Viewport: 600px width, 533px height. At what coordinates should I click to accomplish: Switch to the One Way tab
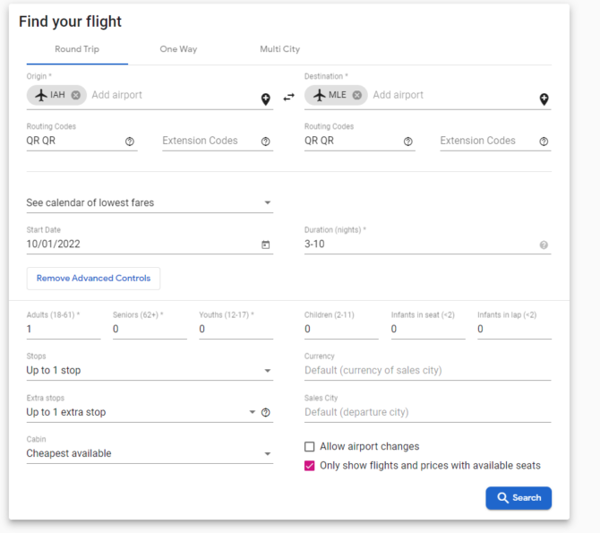pos(178,49)
